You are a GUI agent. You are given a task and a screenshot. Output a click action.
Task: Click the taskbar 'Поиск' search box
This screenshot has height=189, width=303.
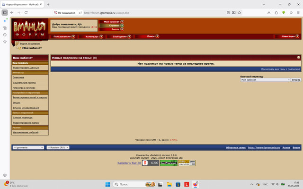[x=134, y=184]
